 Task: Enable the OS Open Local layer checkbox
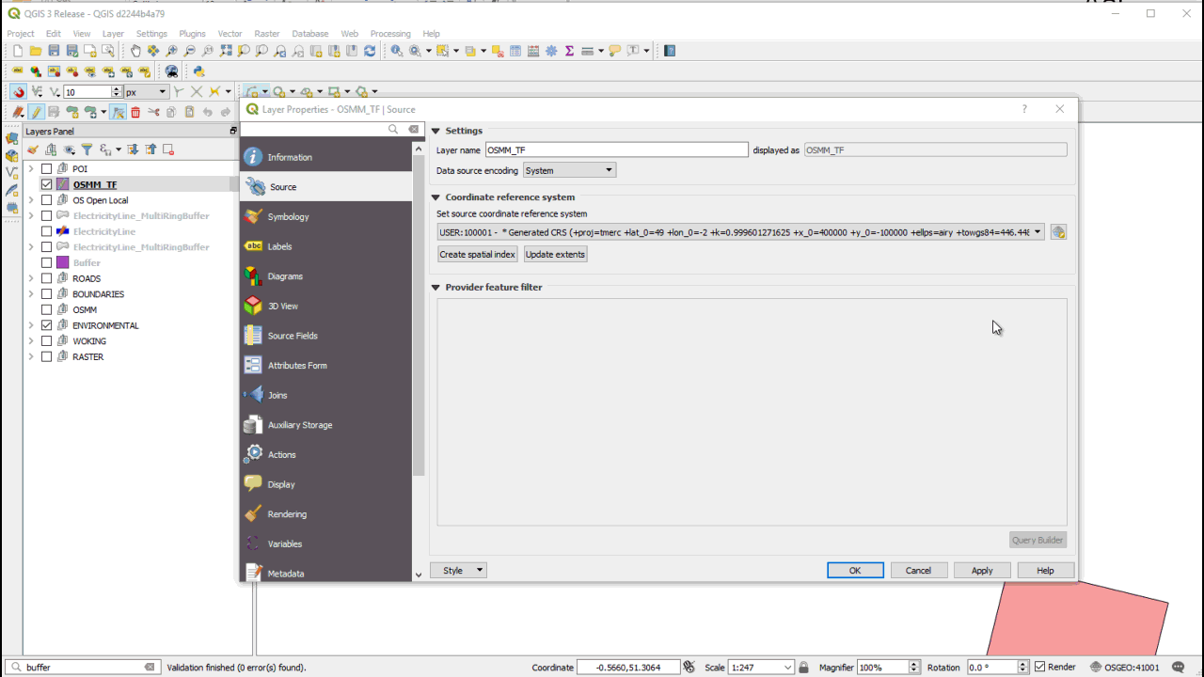[x=46, y=200]
